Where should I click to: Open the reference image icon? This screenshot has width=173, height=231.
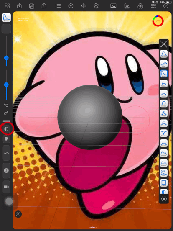[113, 6]
